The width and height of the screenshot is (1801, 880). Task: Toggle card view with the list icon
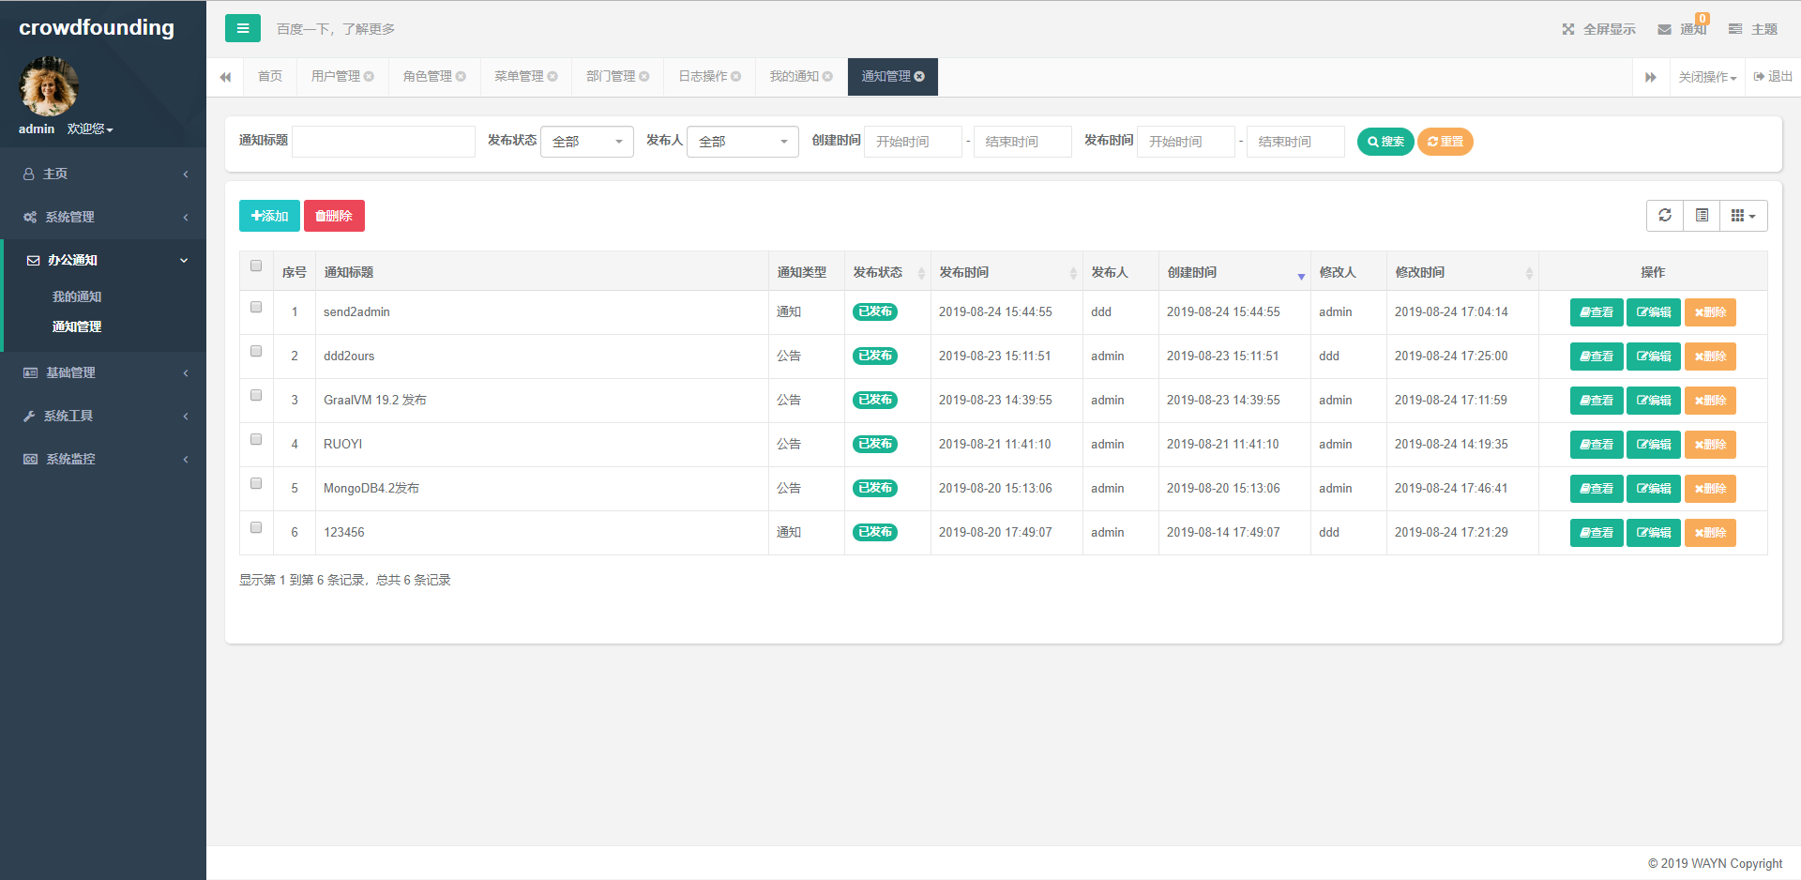point(1702,216)
